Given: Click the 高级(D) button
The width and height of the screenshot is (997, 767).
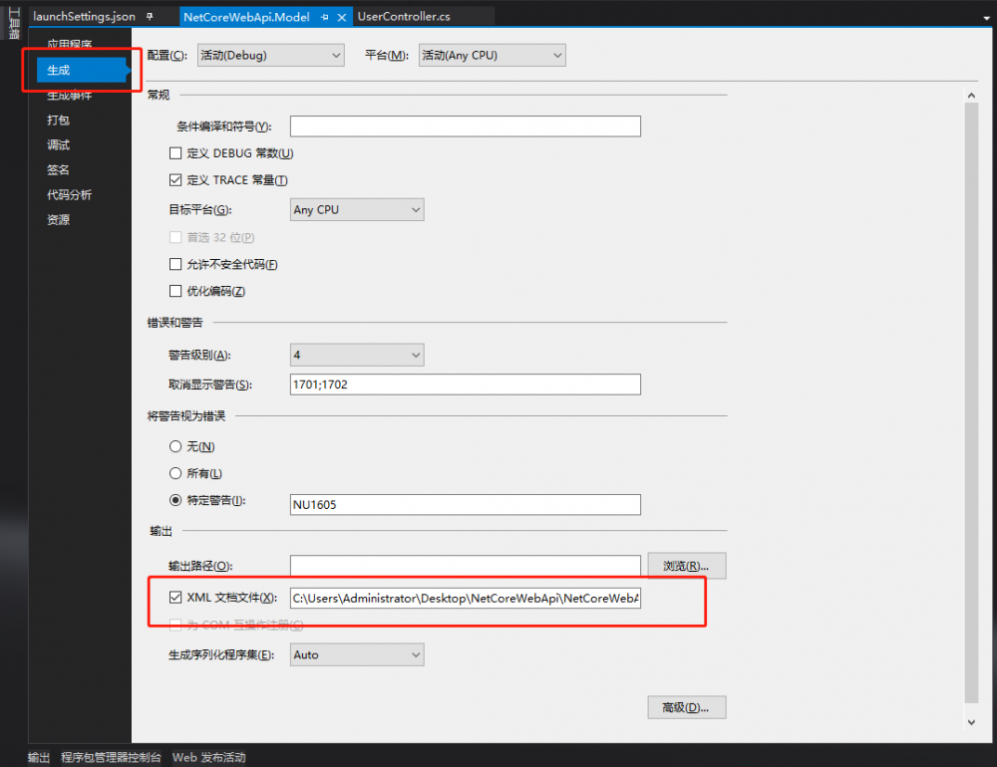Looking at the screenshot, I should [686, 707].
